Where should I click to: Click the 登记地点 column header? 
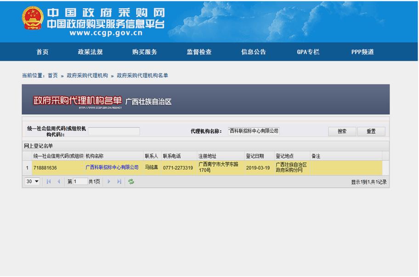(x=292, y=156)
